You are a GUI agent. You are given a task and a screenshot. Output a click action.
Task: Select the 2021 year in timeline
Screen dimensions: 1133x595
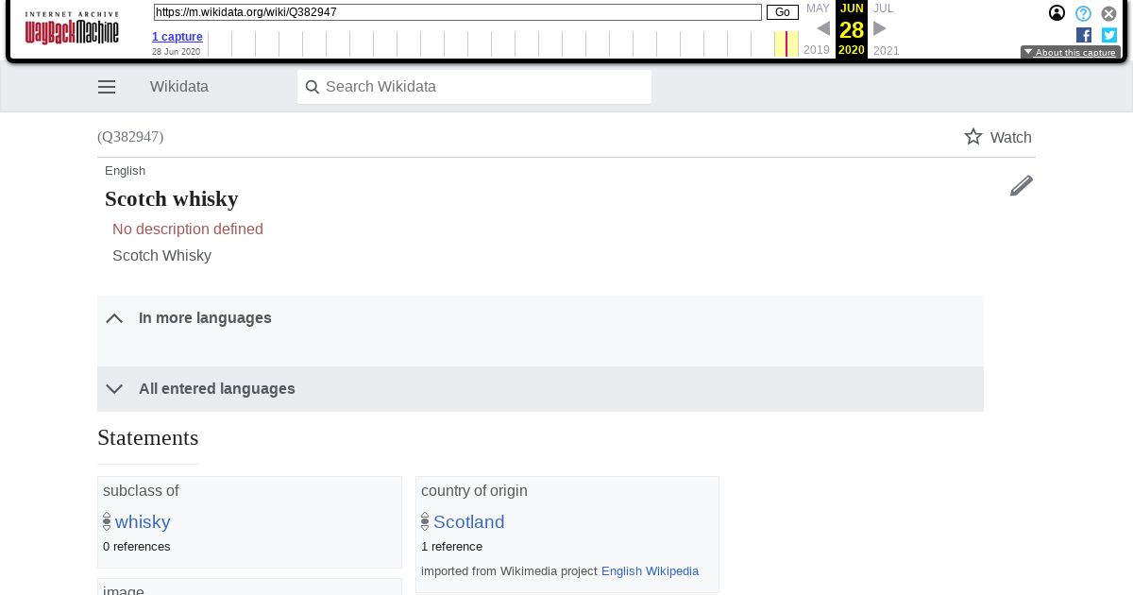pyautogui.click(x=887, y=50)
